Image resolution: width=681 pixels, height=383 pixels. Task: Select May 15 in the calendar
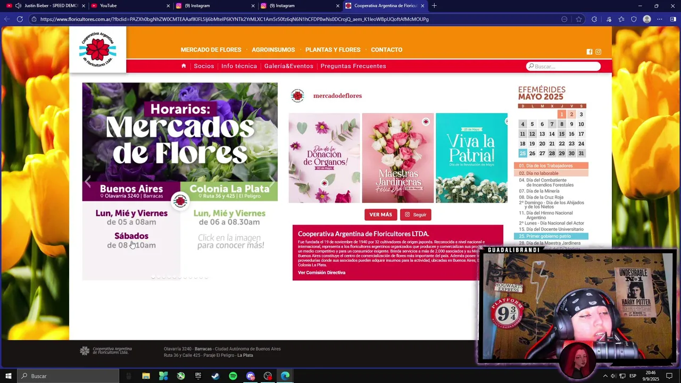pyautogui.click(x=561, y=134)
